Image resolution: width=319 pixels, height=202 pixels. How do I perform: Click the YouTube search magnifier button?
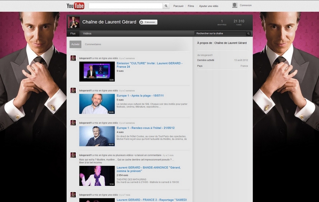click(x=166, y=6)
